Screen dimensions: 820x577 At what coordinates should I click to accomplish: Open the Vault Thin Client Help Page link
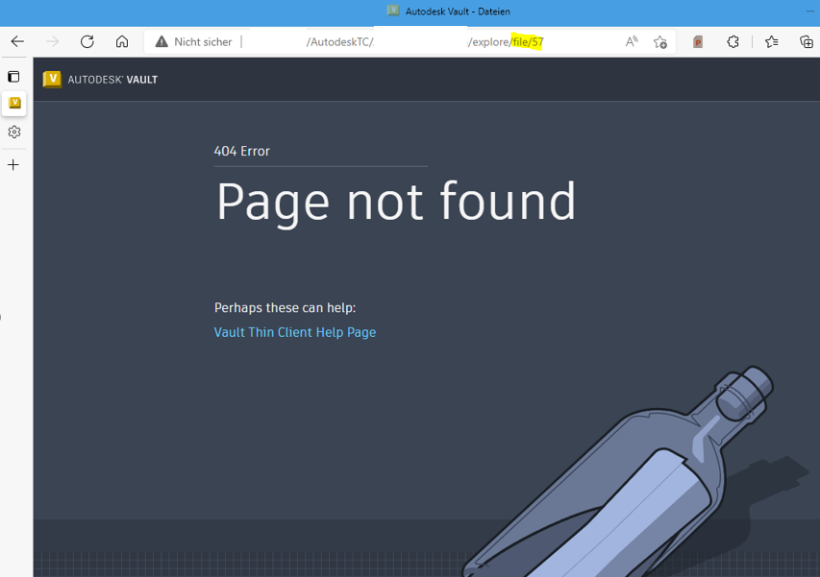pyautogui.click(x=294, y=332)
